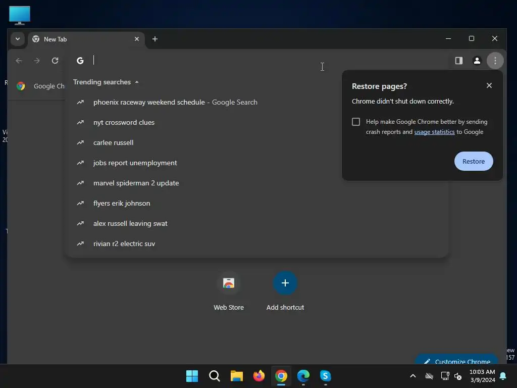517x388 pixels.
Task: Click the muted volume tray icon
Action: click(458, 376)
